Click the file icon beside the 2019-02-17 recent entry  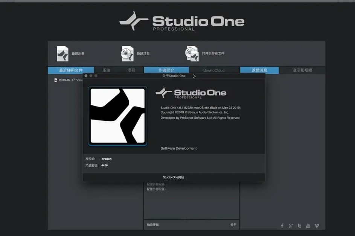(56, 80)
